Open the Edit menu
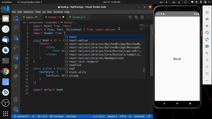Image resolution: width=212 pixels, height=119 pixels. (20, 12)
